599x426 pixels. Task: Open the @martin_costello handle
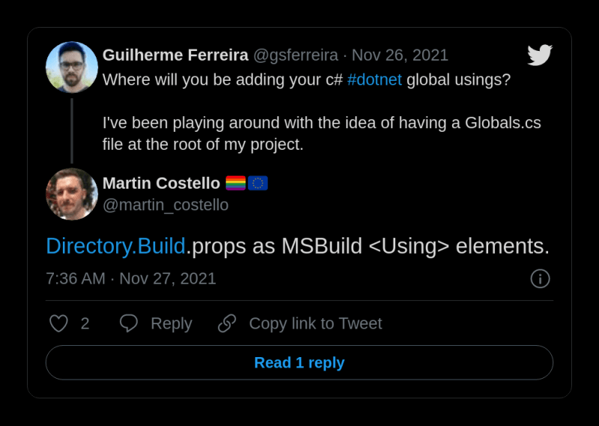click(x=165, y=205)
